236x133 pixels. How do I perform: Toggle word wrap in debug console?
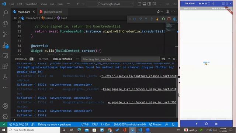click(163, 59)
